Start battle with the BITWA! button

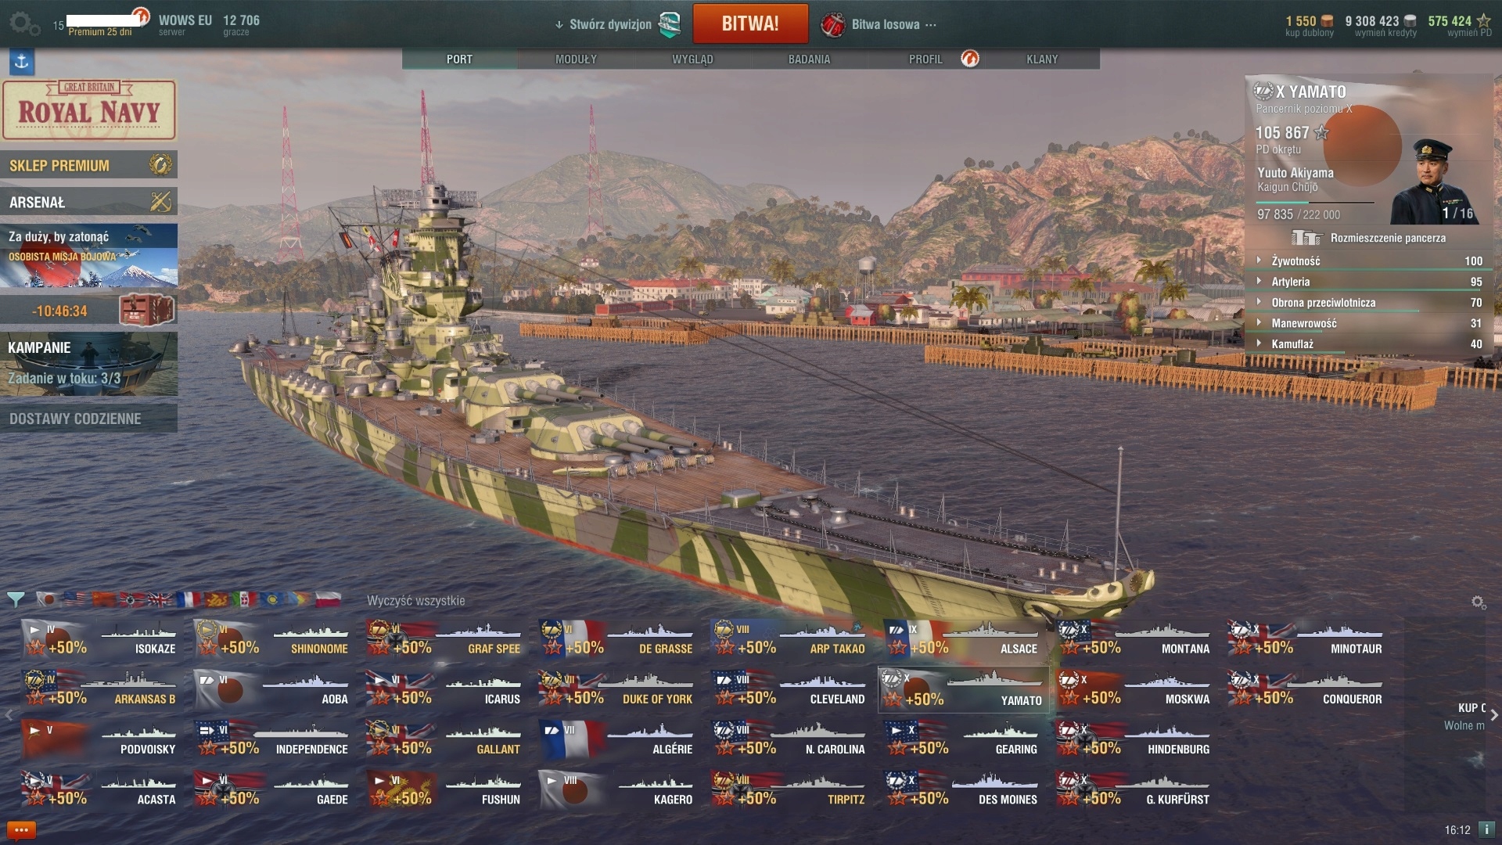click(750, 23)
